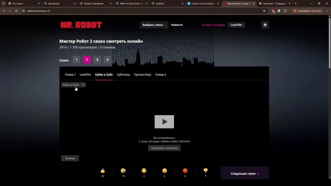Click the 4 сезон 13 серия text
Screen dimensions: 331x186
tap(213, 25)
